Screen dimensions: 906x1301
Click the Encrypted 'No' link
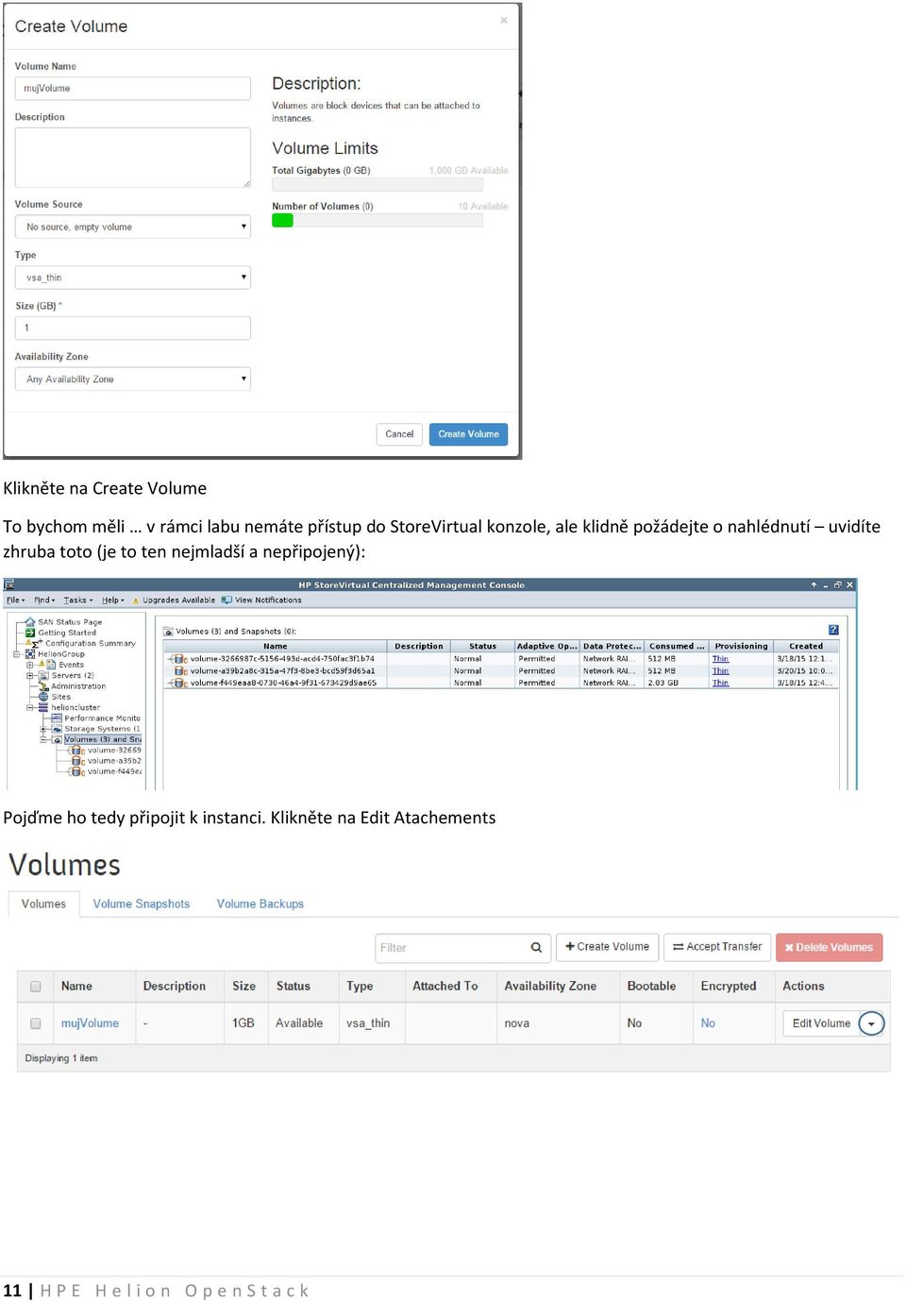tap(708, 1023)
